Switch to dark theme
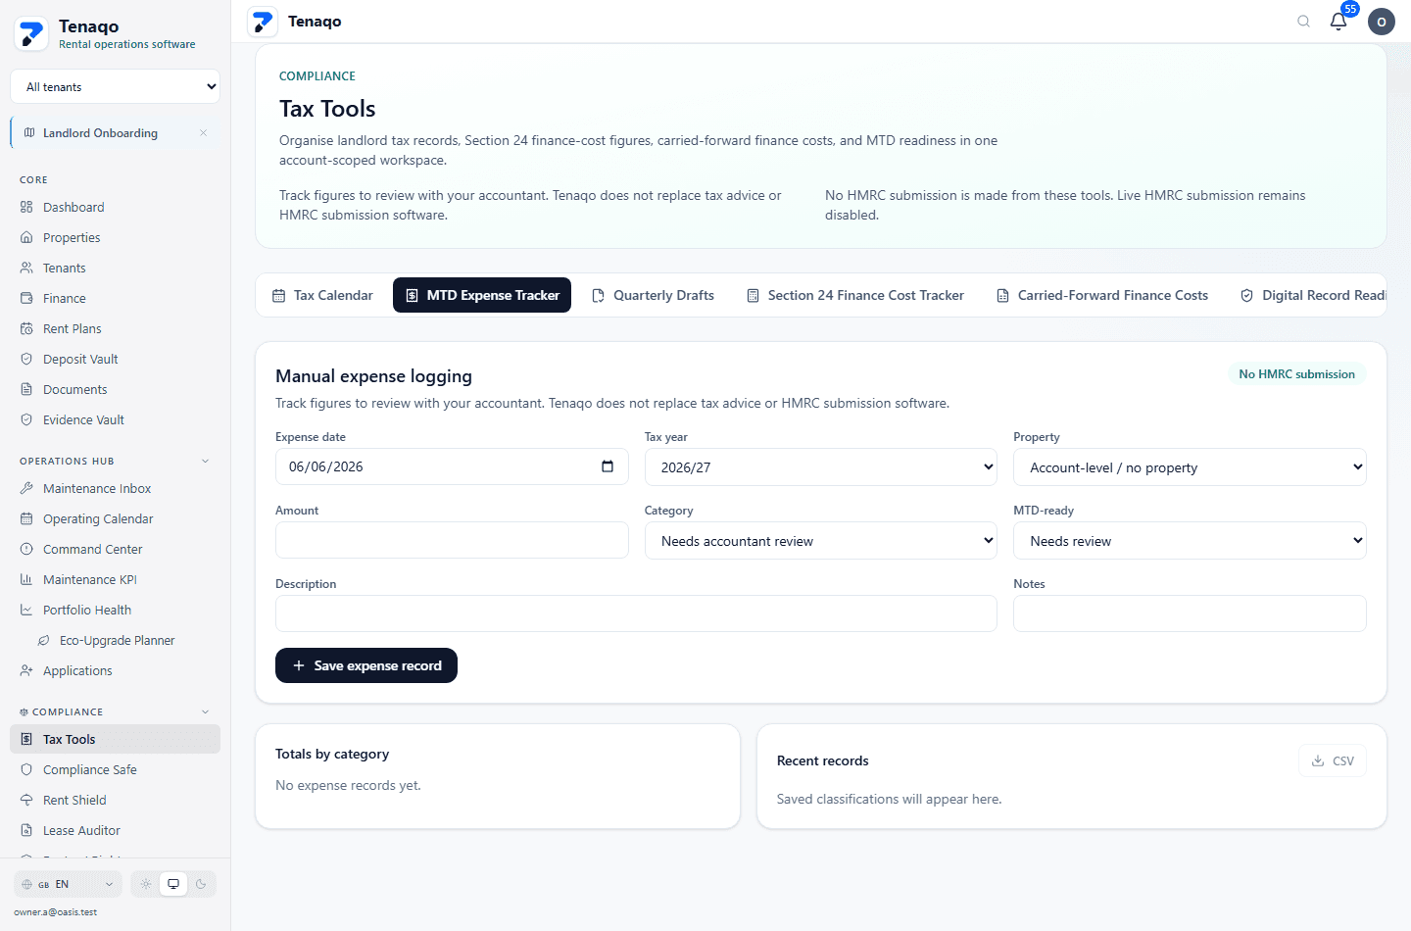Screen dimensions: 1411x931 coord(201,884)
